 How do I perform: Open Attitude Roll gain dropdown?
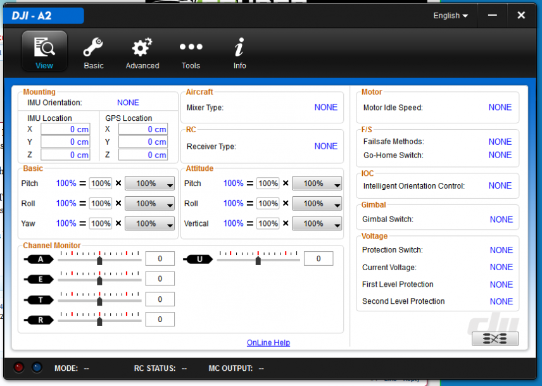[317, 204]
